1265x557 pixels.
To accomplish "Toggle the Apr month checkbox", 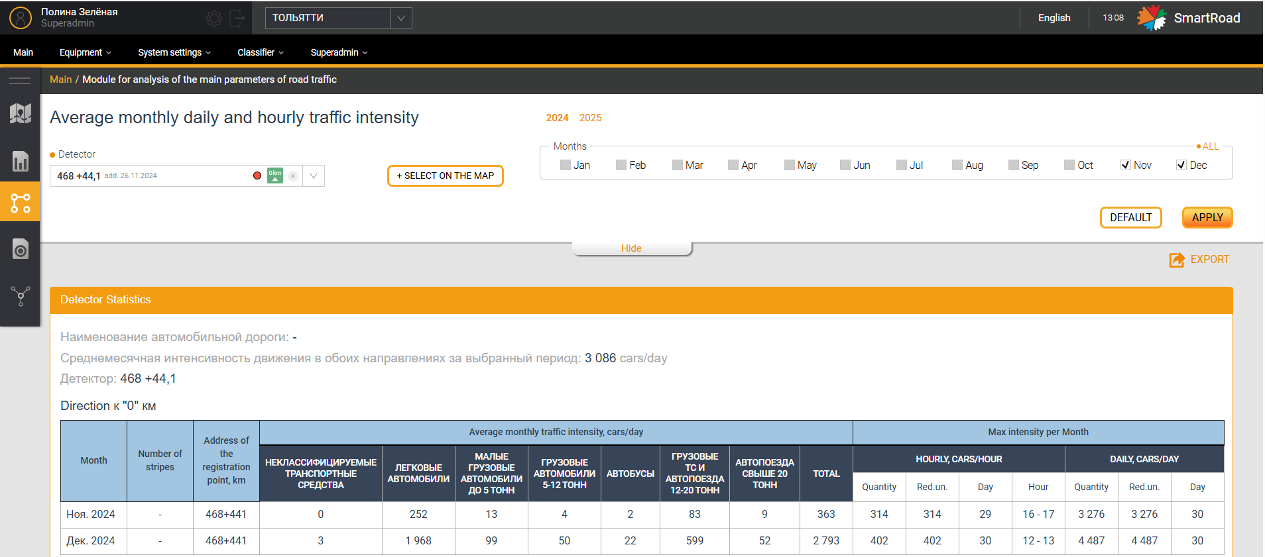I will click(733, 165).
